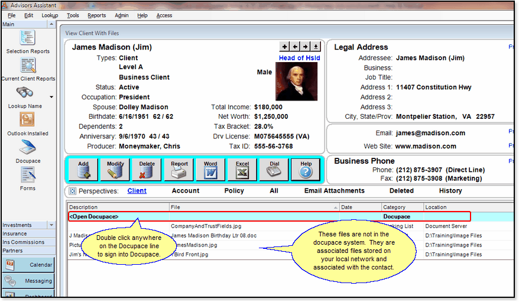Screen dimensions: 519x302
Task: Click the james@madison.com email address
Action: [430, 134]
